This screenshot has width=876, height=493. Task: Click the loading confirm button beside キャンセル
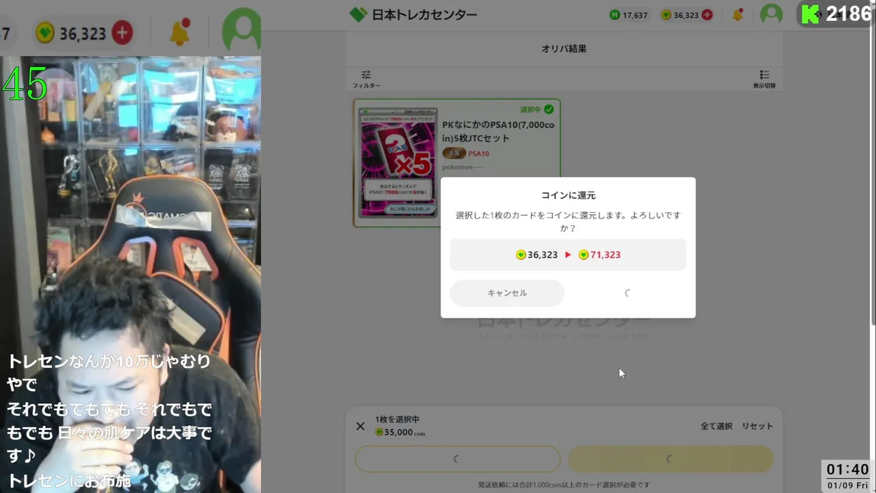(628, 293)
